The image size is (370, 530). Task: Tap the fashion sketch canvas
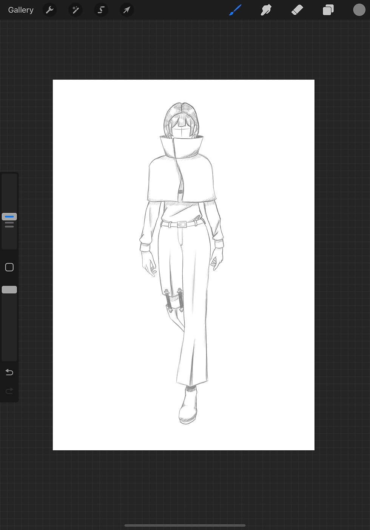[x=183, y=265]
